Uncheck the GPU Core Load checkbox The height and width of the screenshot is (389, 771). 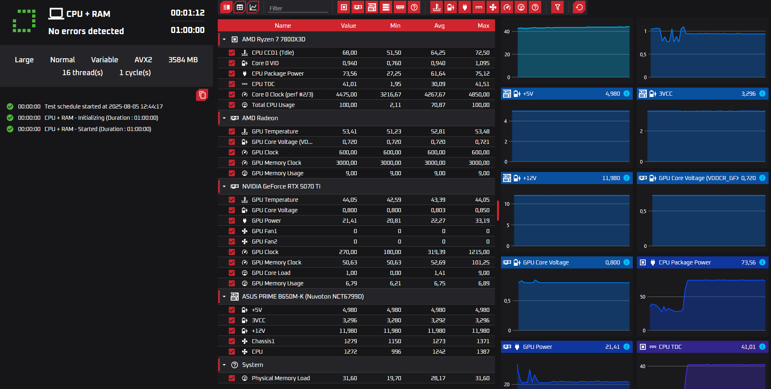(232, 273)
